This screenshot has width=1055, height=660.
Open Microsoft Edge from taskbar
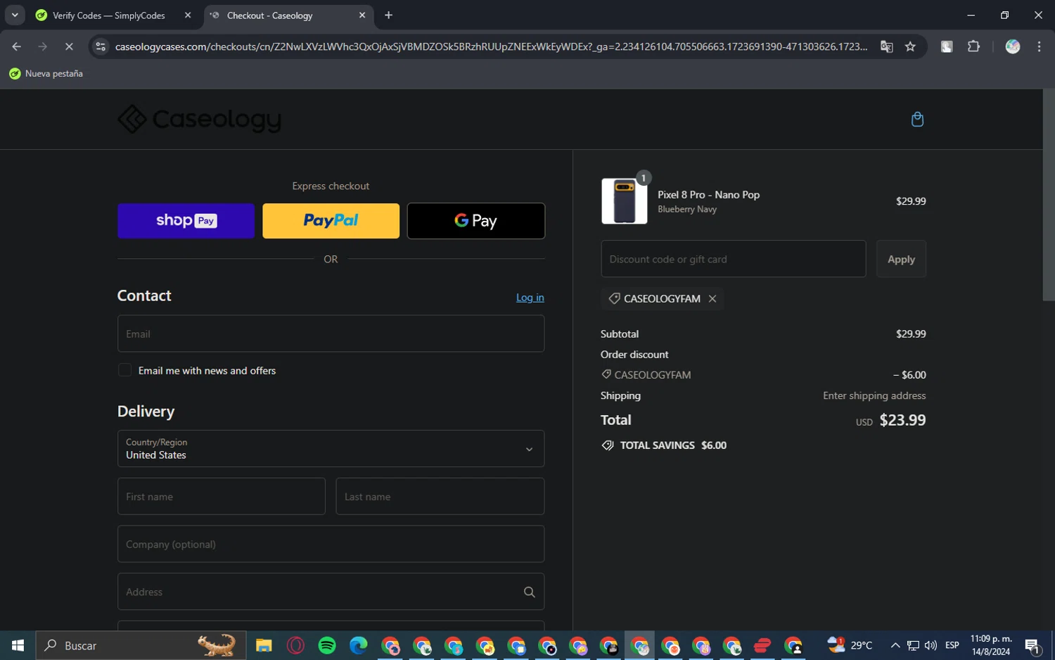click(x=359, y=645)
